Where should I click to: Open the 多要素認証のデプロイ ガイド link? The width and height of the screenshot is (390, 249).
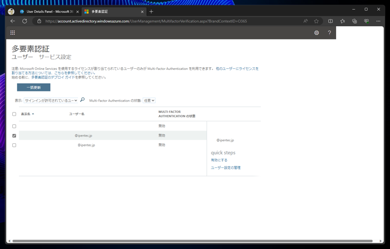click(53, 78)
